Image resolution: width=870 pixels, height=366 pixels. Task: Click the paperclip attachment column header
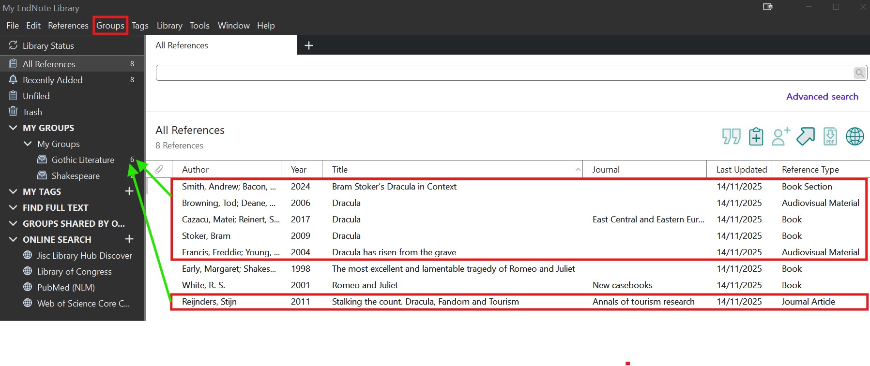[159, 169]
